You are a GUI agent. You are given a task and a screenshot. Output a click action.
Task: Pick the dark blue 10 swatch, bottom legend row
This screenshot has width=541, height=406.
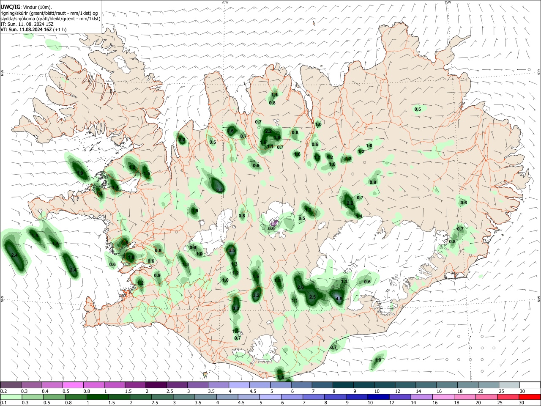(377, 397)
